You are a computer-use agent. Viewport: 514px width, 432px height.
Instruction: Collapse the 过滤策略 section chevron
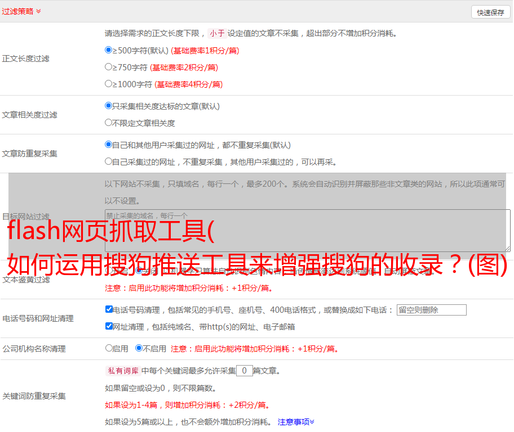coord(38,11)
